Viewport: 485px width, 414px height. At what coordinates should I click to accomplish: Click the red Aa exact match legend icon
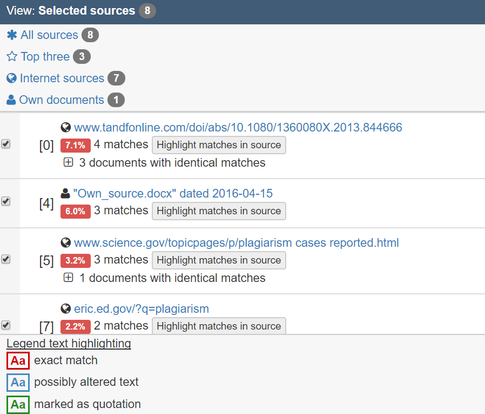pyautogui.click(x=18, y=361)
